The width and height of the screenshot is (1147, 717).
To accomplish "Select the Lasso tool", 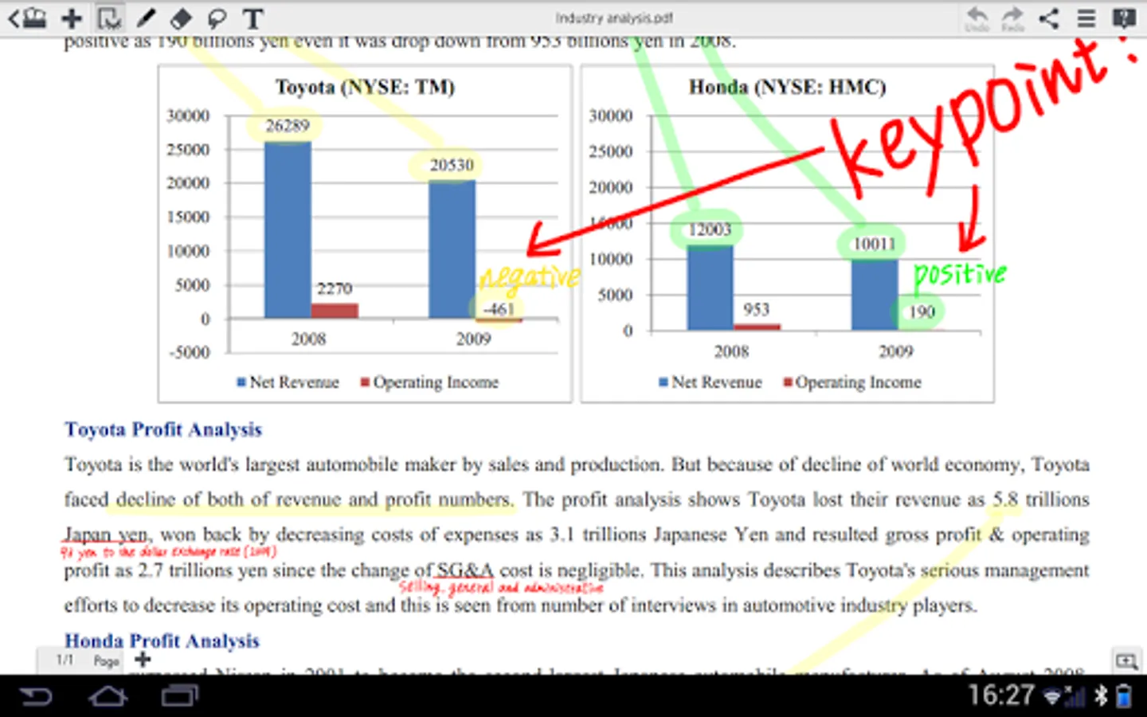I will (x=217, y=18).
